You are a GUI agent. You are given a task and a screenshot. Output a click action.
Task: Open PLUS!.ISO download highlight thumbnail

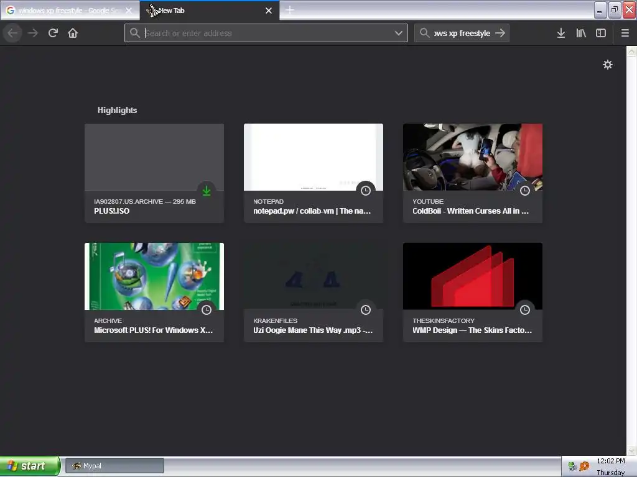pos(154,157)
